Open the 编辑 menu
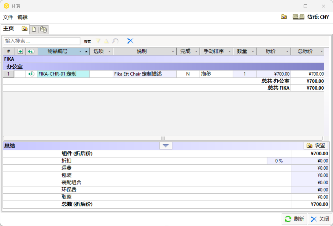The height and width of the screenshot is (226, 333). 22,17
